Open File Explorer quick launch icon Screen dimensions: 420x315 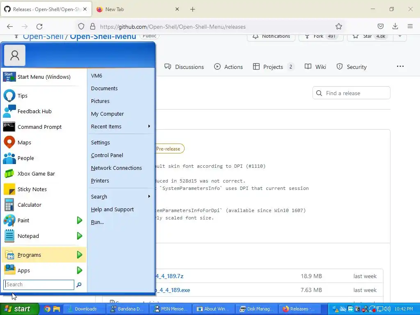coord(57,309)
